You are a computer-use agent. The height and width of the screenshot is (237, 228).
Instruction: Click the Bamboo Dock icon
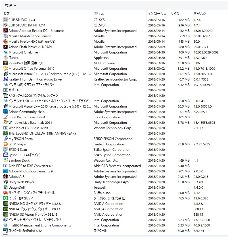point(6,160)
